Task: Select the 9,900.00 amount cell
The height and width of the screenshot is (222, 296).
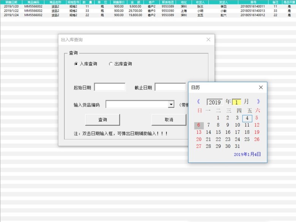Action: pos(135,6)
